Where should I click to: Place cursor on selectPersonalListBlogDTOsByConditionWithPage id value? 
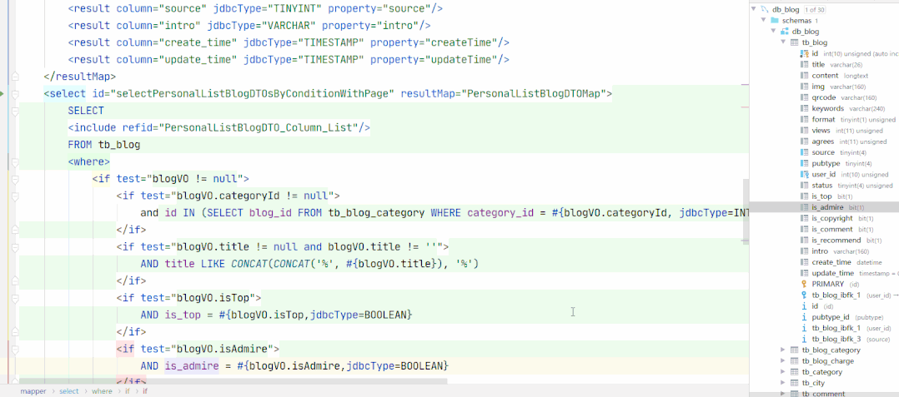(254, 94)
